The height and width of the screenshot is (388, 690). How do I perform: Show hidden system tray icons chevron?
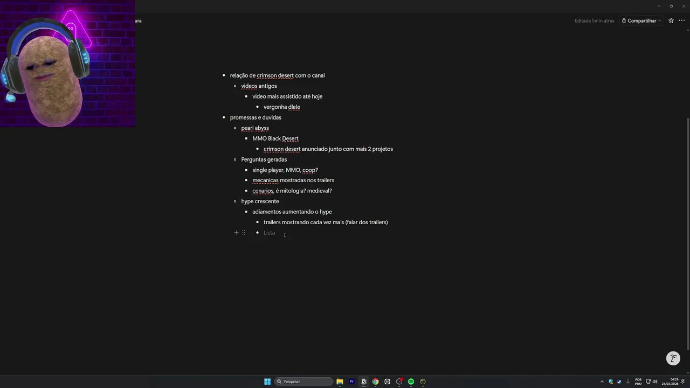pyautogui.click(x=602, y=382)
